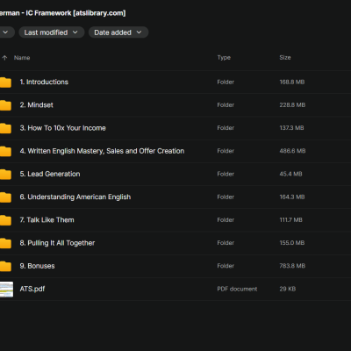The image size is (351, 351).
Task: Open '8. Pulling It All Together' name
Action: pyautogui.click(x=57, y=243)
